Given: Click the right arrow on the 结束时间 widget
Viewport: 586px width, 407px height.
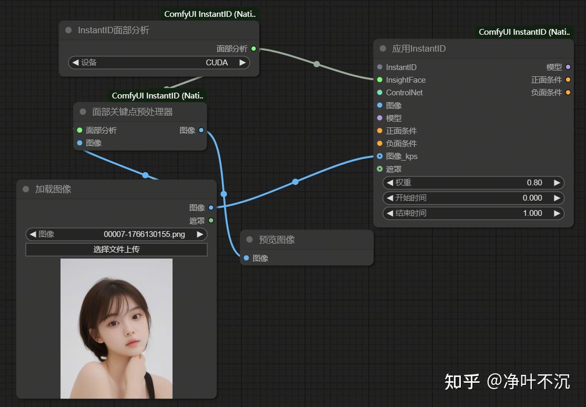Looking at the screenshot, I should pos(557,213).
